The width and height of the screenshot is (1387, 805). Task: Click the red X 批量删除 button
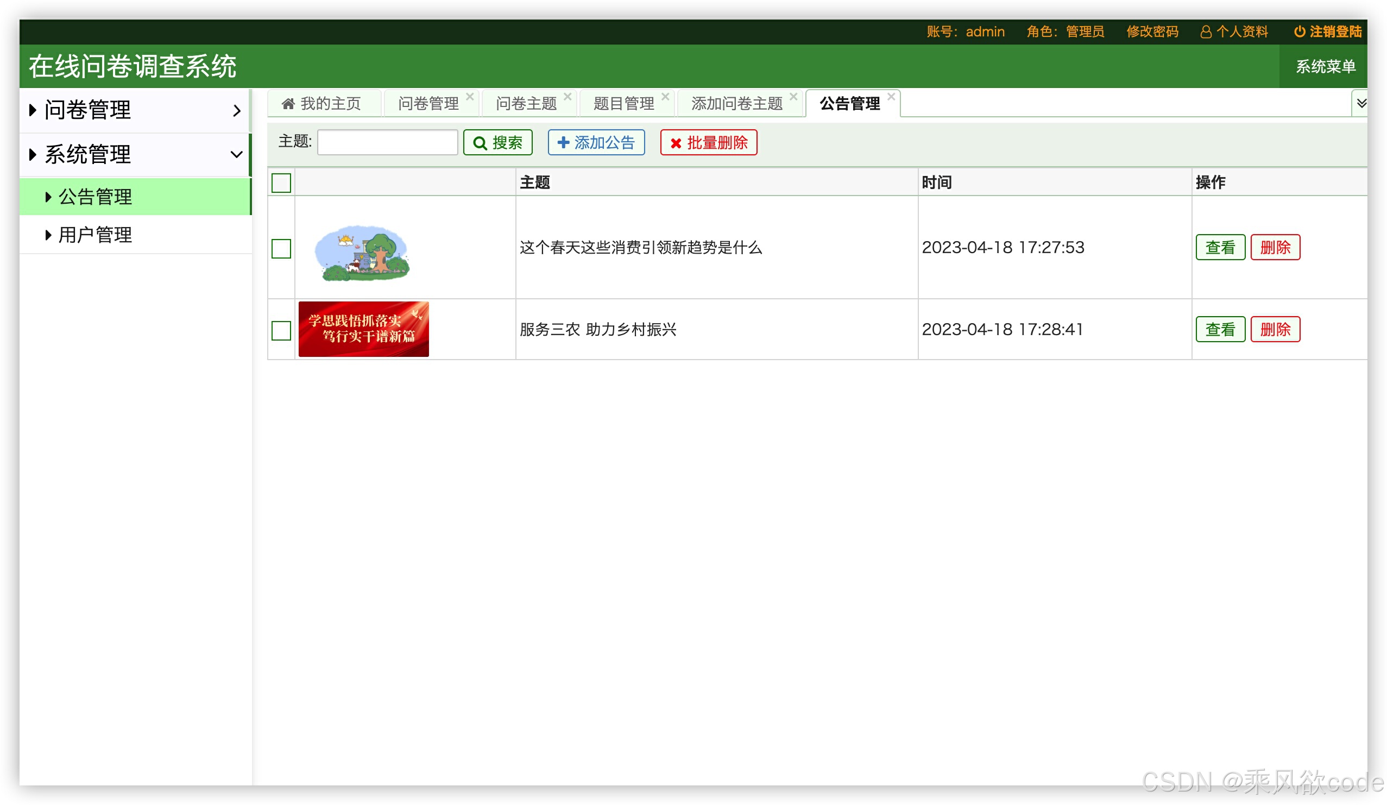708,143
